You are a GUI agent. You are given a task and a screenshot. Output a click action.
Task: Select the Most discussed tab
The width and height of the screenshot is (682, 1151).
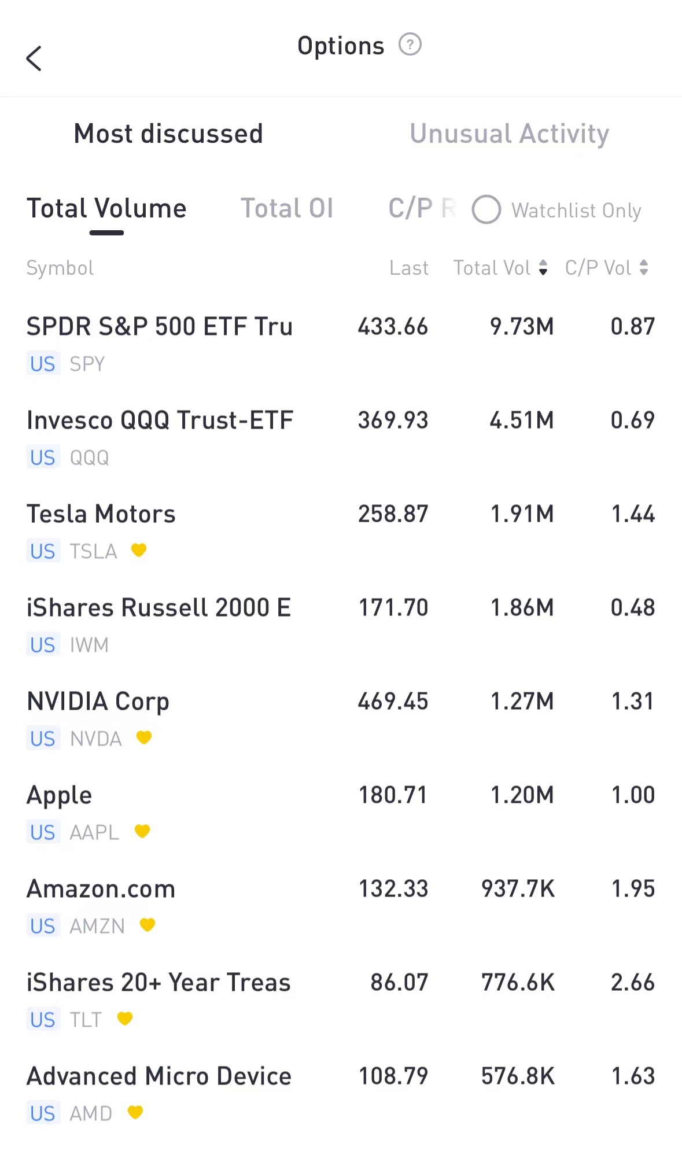pyautogui.click(x=168, y=134)
